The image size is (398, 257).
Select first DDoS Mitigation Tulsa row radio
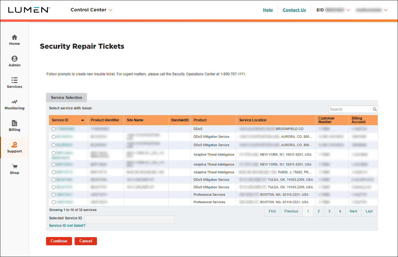[53, 180]
